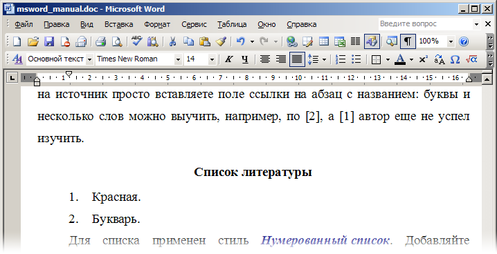Viewport: 497px width, 254px height.
Task: Toggle bulleted list formatting
Action: (x=356, y=59)
